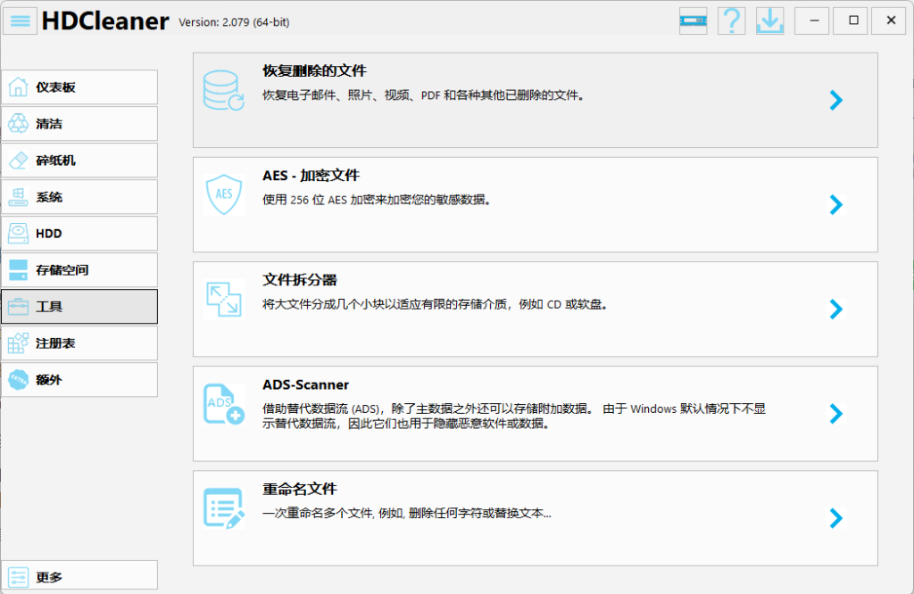Click the 文件拆分器 split arrows icon

[x=223, y=300]
